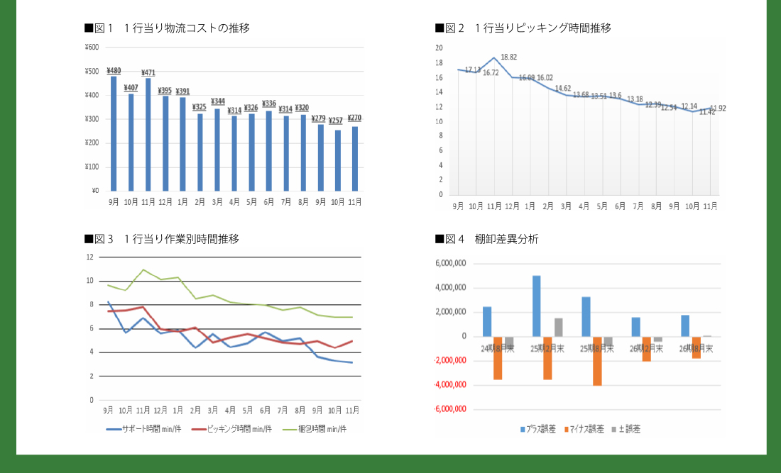Click the 24期8月末 category label
This screenshot has height=473, width=781.
pos(498,349)
